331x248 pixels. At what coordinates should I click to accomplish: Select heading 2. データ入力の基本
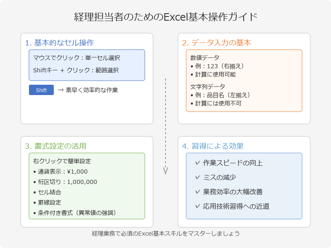216,43
